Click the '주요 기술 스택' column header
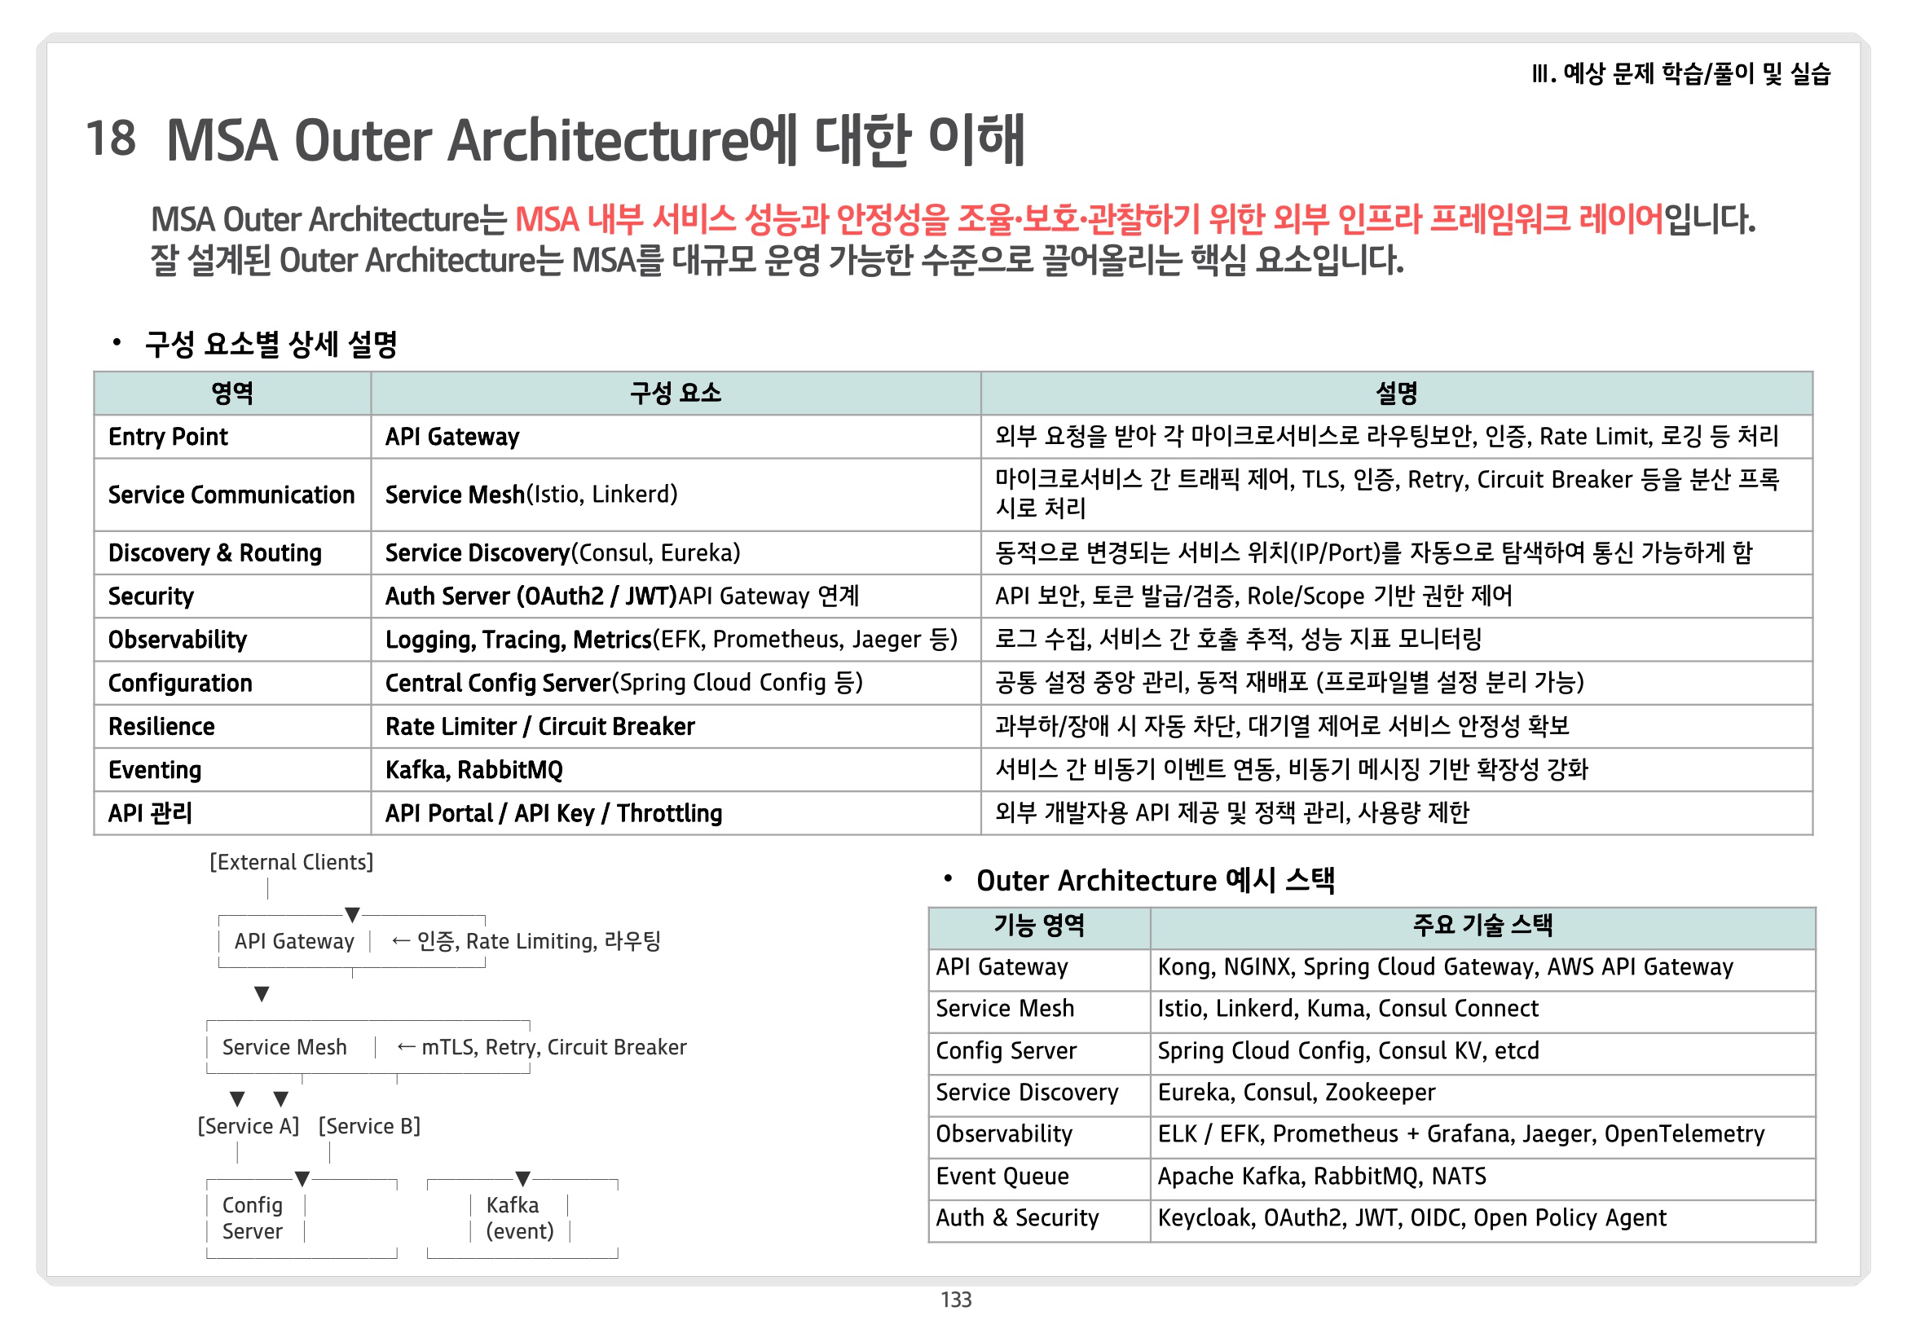Viewport: 1907px width, 1320px height. coord(1482,926)
